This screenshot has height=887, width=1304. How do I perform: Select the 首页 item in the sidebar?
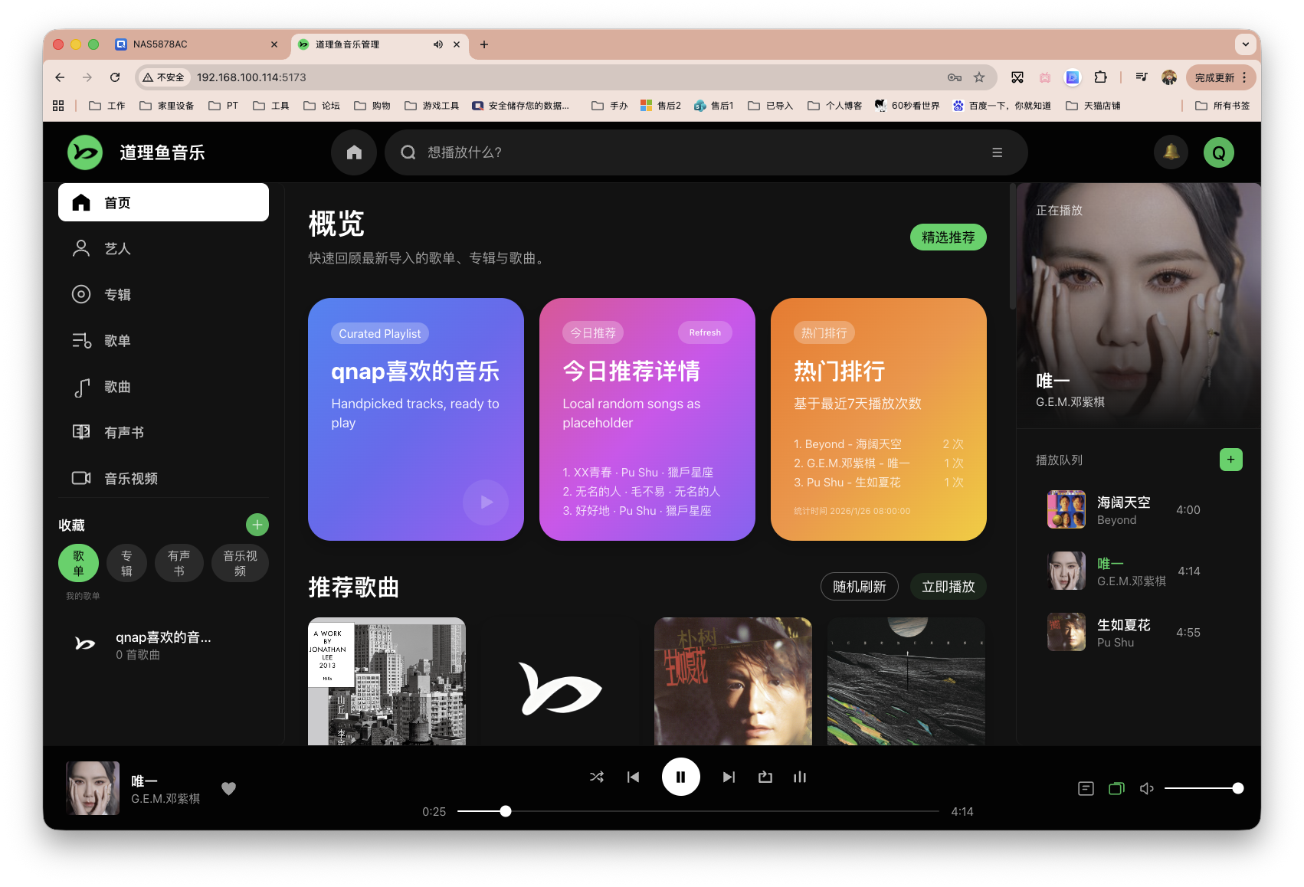tap(116, 202)
